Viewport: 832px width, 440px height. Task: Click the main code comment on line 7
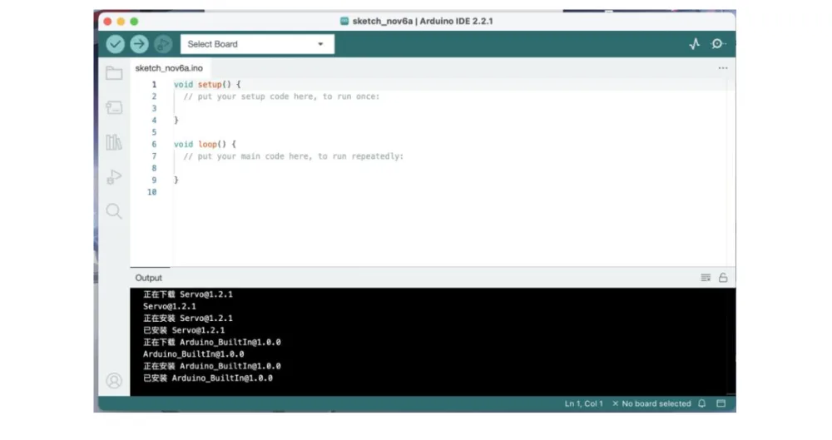(294, 156)
